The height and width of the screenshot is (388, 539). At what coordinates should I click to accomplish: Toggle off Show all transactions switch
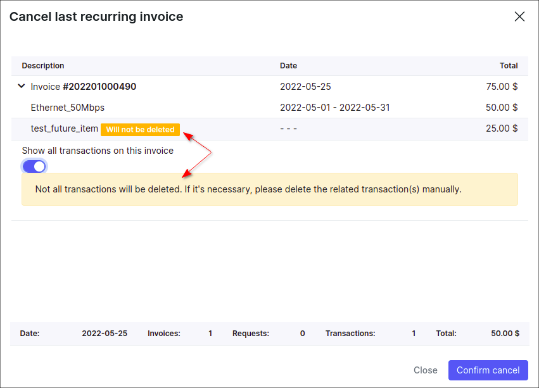[x=34, y=166]
